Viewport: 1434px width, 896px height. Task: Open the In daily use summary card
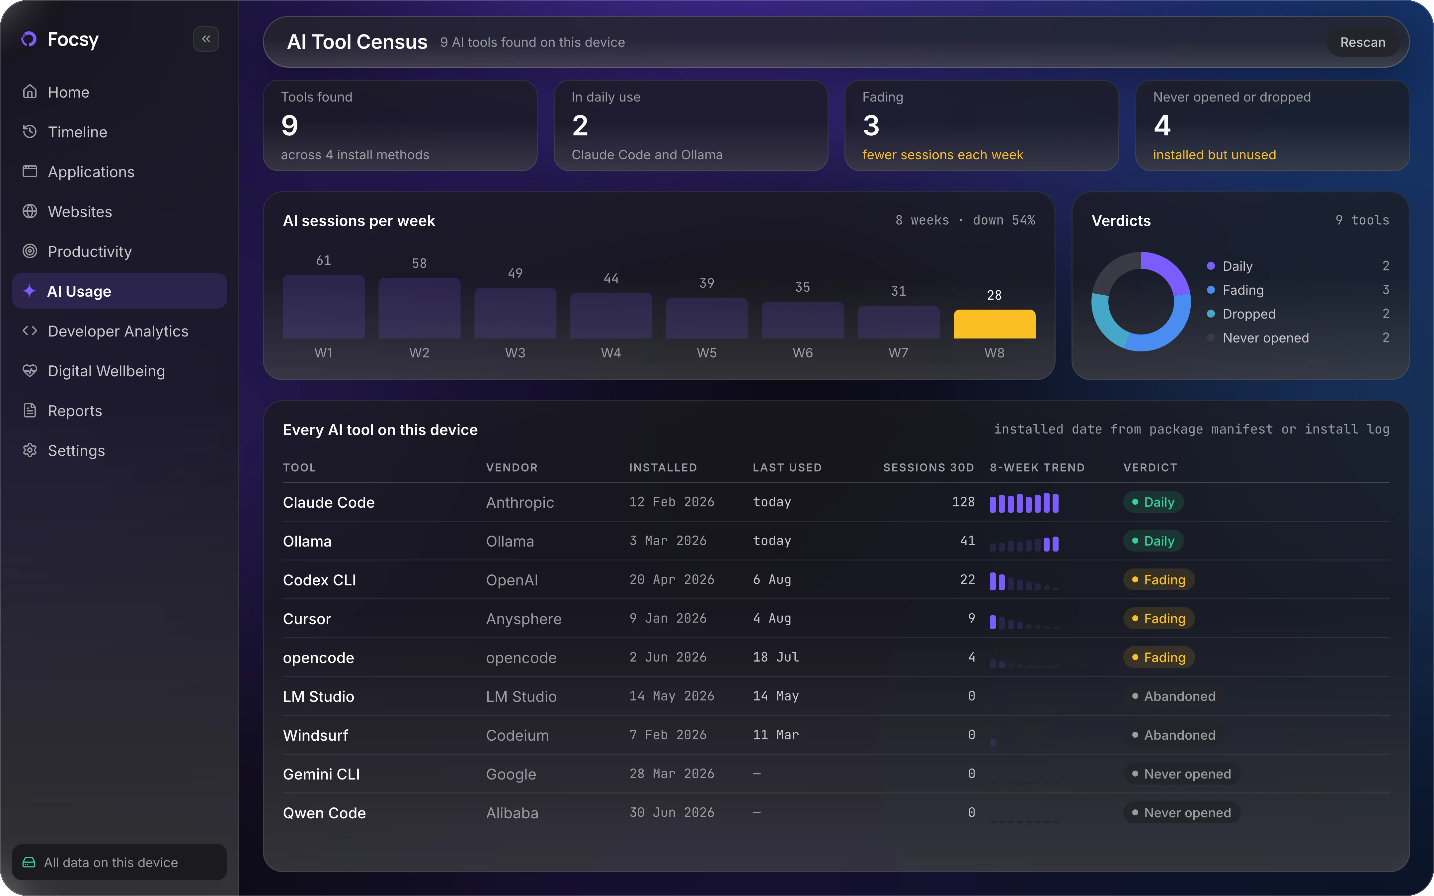(690, 126)
